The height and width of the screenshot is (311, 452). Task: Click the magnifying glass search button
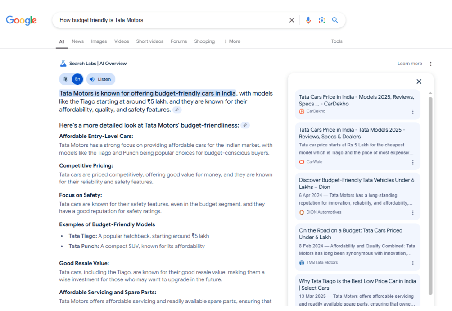point(335,20)
